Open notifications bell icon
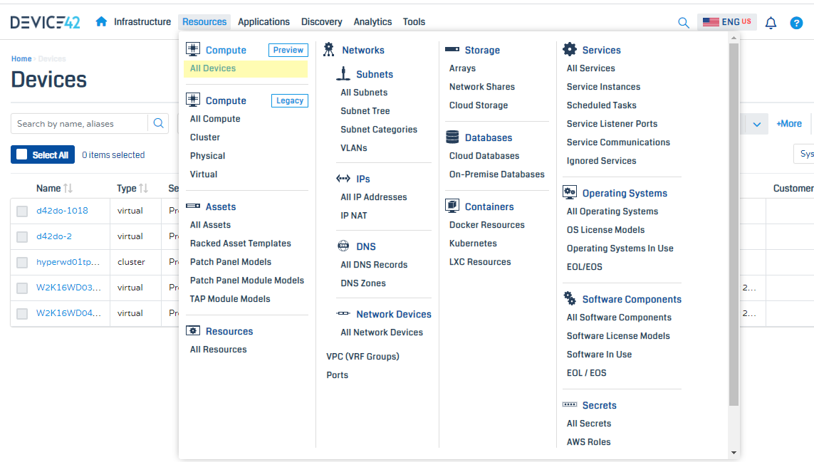Screen dimensions: 814x462 click(771, 23)
